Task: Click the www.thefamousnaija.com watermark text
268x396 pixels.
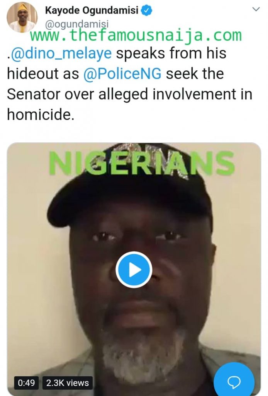Action: (136, 36)
